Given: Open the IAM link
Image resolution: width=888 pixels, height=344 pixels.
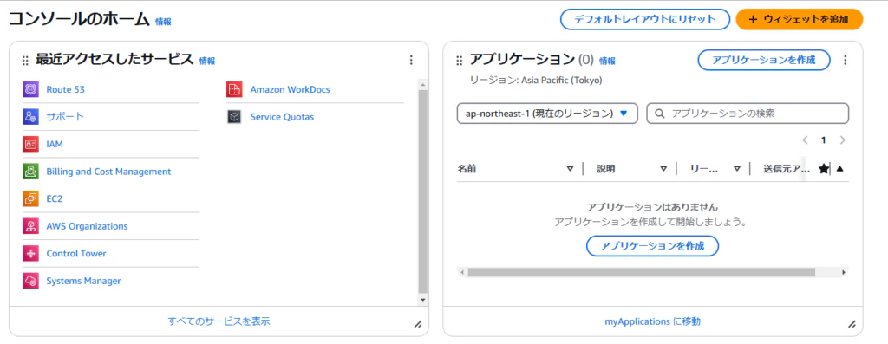Looking at the screenshot, I should 55,145.
